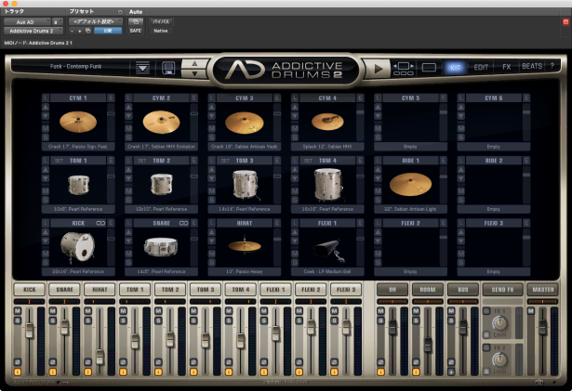The image size is (572, 391).
Task: Open help with the question mark
Action: tap(552, 66)
